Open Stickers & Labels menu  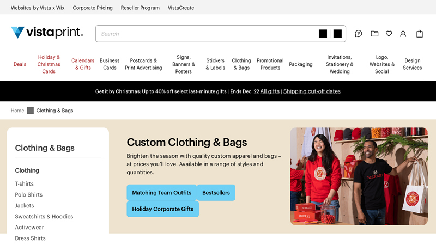[215, 64]
